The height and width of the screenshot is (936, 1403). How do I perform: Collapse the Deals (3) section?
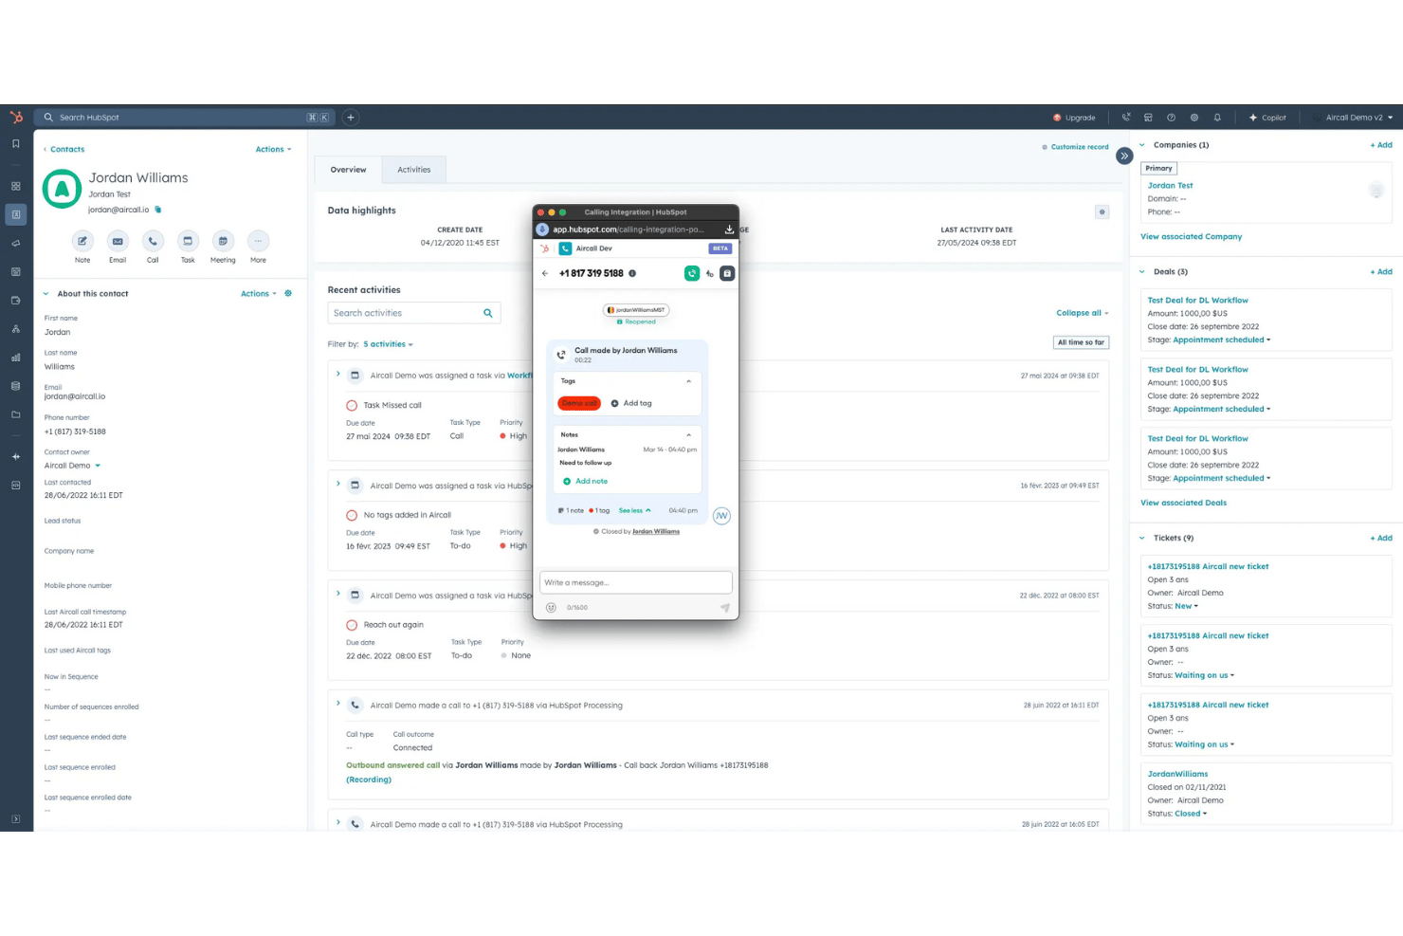(1141, 271)
